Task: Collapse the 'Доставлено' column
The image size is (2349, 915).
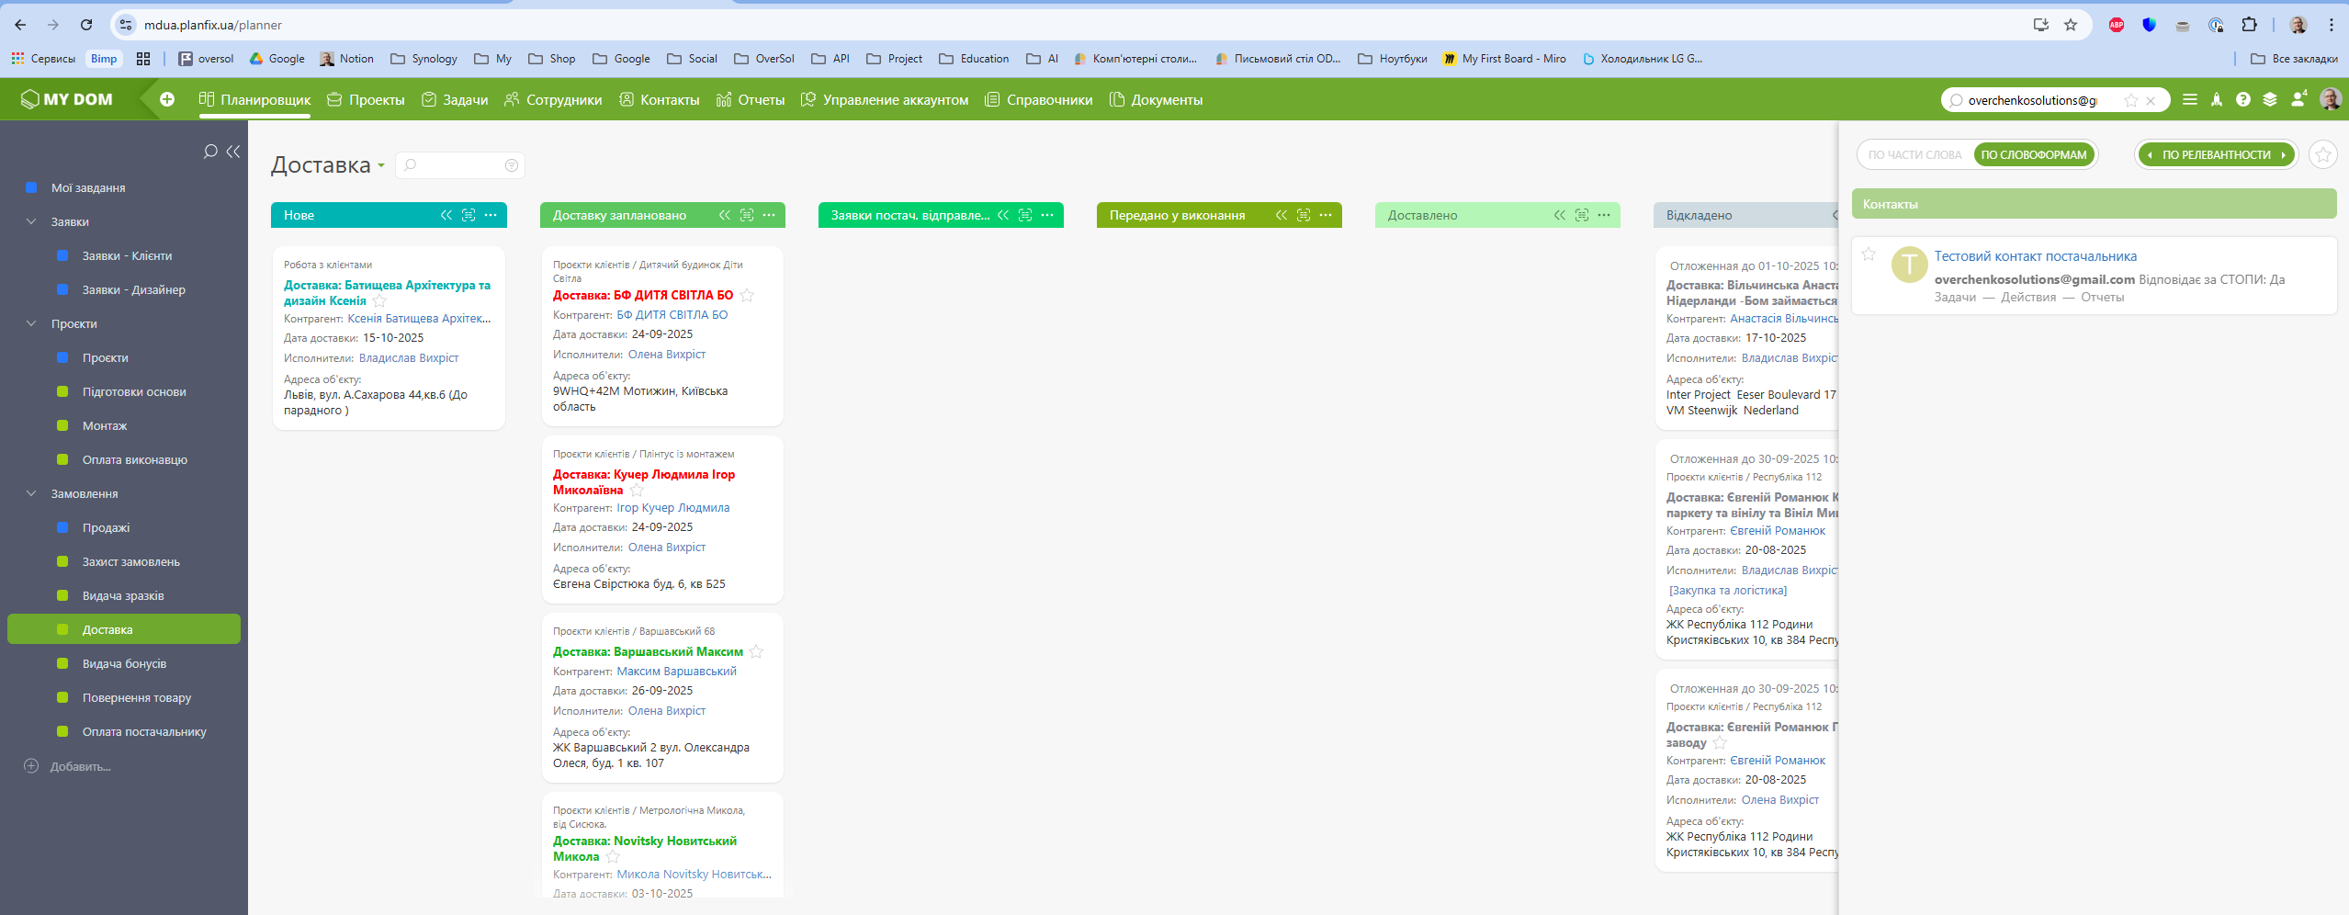Action: pos(1560,215)
